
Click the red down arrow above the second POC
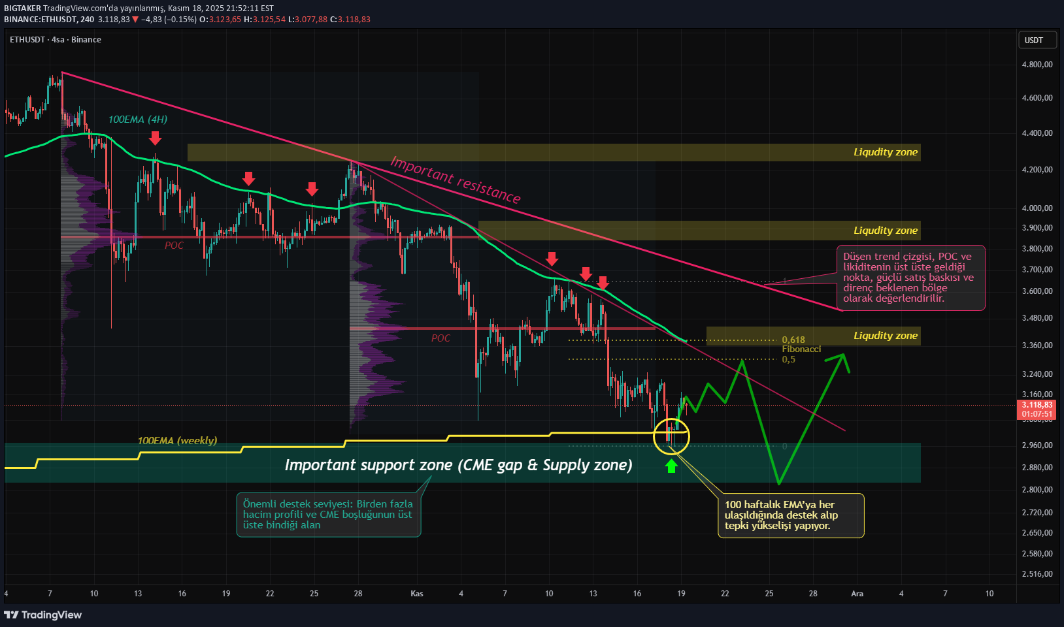[x=552, y=259]
